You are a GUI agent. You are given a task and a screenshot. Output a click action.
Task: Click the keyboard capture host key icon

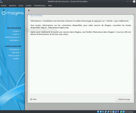click(123, 112)
